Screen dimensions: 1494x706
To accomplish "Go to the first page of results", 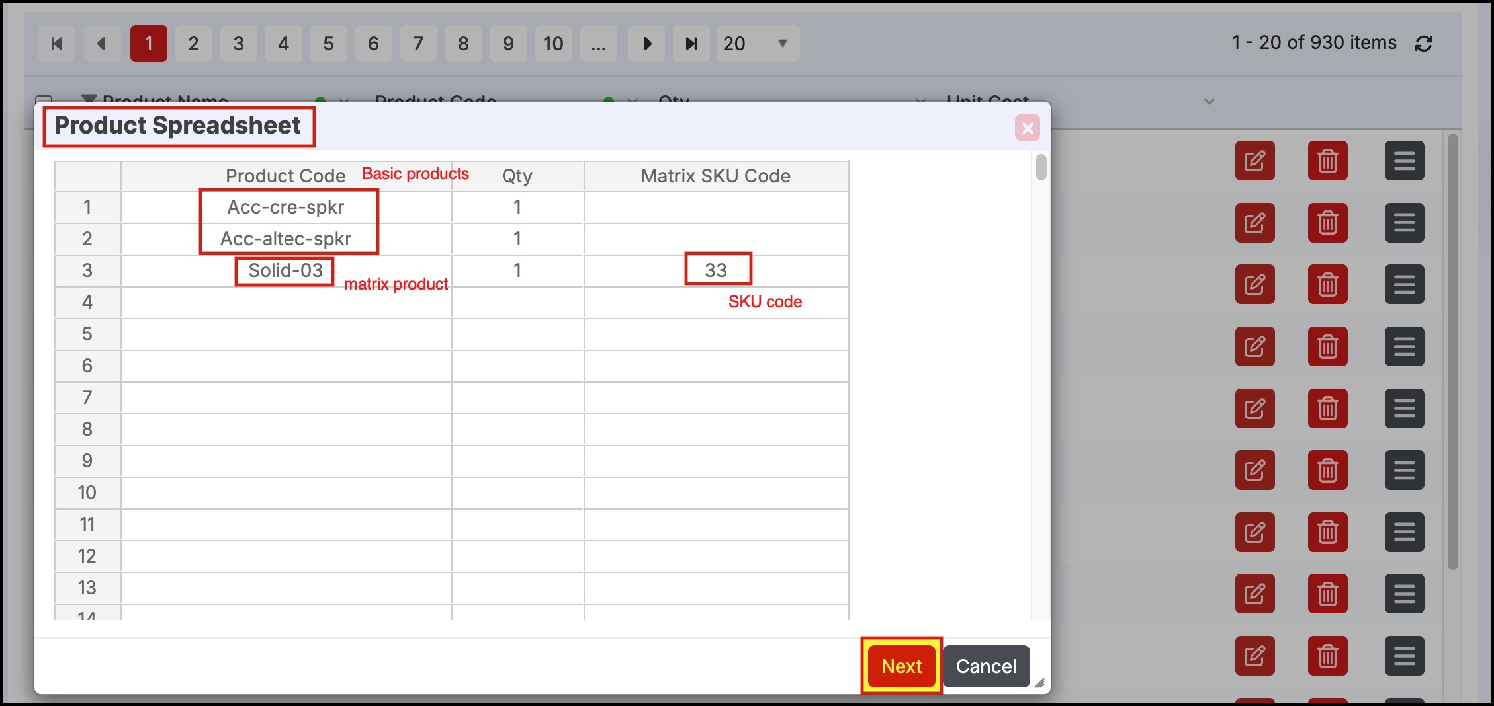I will coord(57,44).
